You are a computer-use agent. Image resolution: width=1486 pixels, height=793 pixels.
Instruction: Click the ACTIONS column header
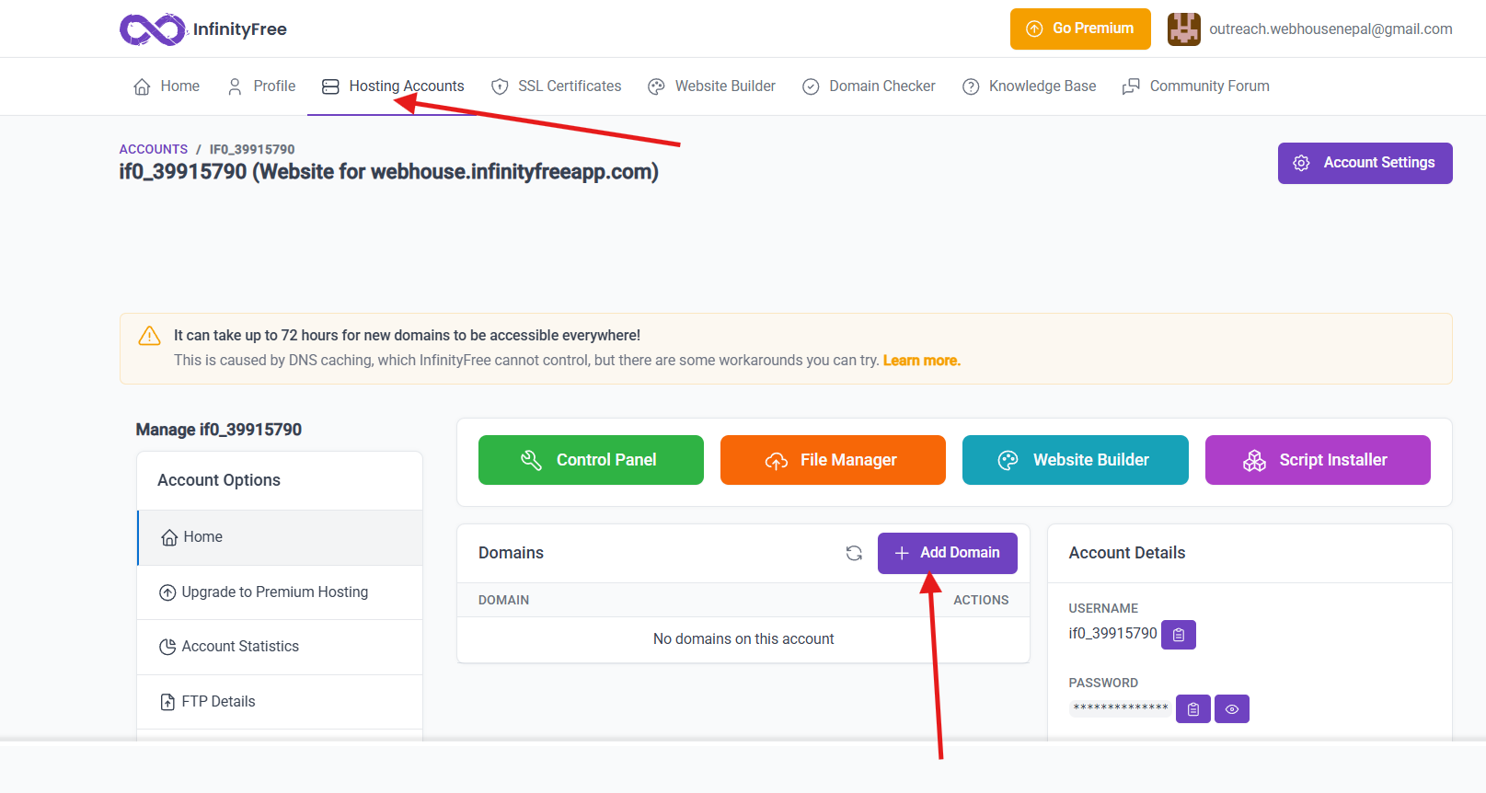tap(981, 600)
